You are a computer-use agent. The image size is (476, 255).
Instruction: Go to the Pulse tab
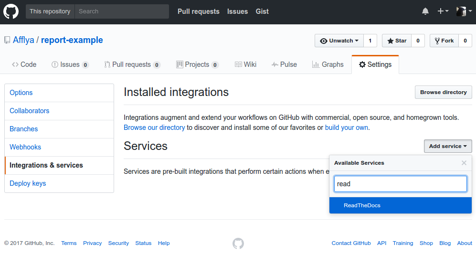(284, 64)
